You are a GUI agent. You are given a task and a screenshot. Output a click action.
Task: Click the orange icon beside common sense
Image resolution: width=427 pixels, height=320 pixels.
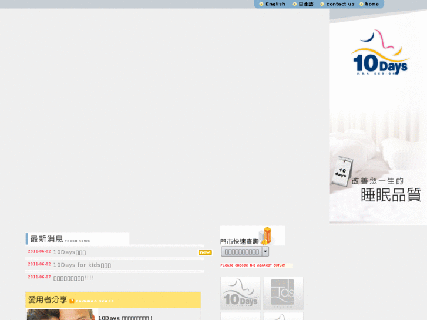[72, 301]
